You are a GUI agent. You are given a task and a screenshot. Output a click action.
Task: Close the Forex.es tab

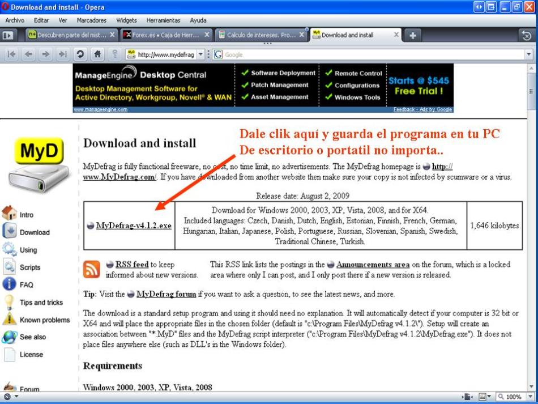tap(207, 35)
